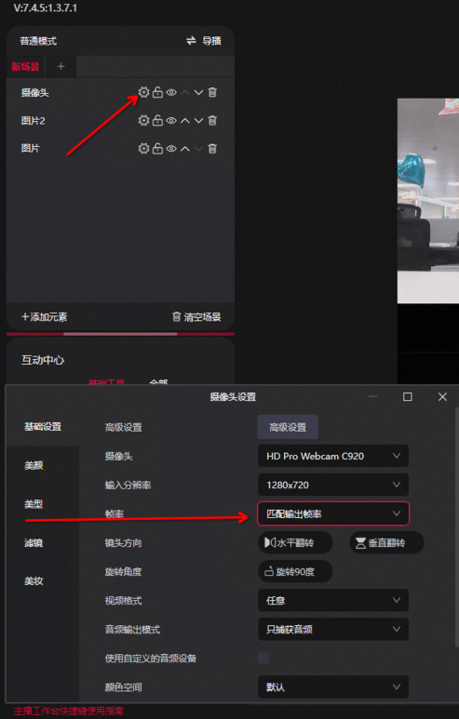Open the 颜色空间 dropdown
Image resolution: width=459 pixels, height=719 pixels.
(333, 686)
